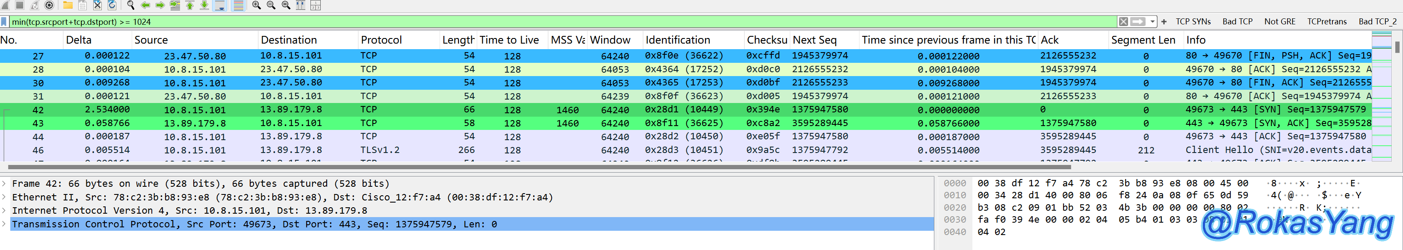1403x250 pixels.
Task: Apply the Bad TCP filter shortcut
Action: click(1237, 22)
